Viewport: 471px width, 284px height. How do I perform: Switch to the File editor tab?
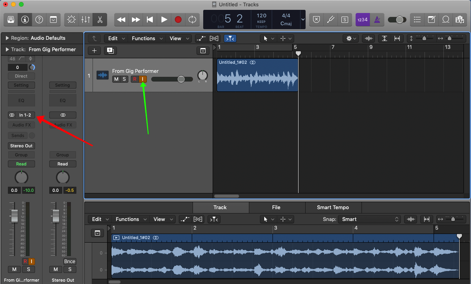(x=276, y=207)
